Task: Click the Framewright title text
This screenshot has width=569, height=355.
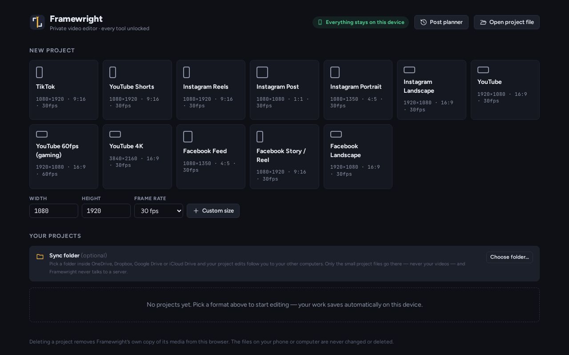Action: (76, 19)
